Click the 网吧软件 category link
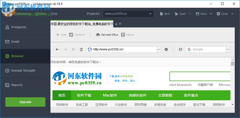 point(219,105)
